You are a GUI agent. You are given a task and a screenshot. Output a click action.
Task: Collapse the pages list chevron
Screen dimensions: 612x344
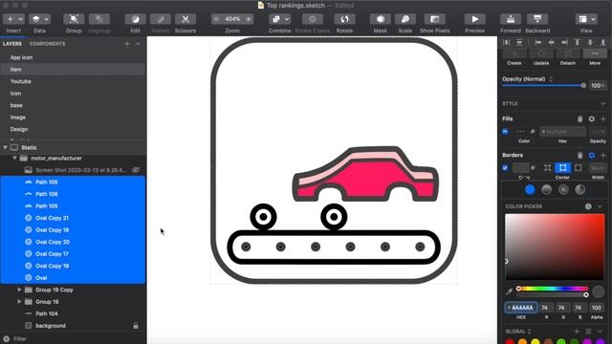138,44
